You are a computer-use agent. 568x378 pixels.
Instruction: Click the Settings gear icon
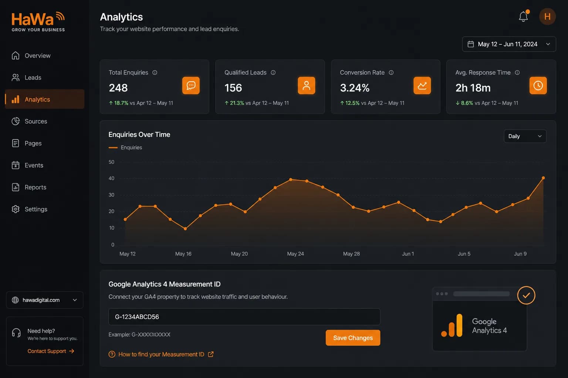(x=16, y=209)
